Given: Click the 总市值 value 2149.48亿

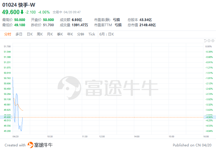Looking at the screenshot, I should coord(147,25).
